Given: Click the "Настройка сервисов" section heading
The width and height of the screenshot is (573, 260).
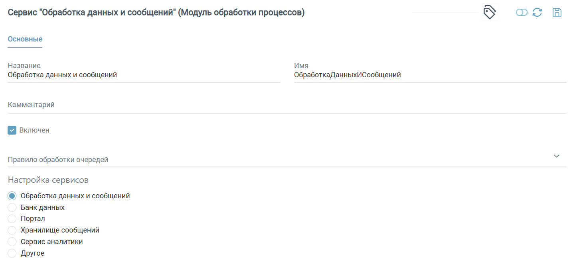Looking at the screenshot, I should 48,180.
